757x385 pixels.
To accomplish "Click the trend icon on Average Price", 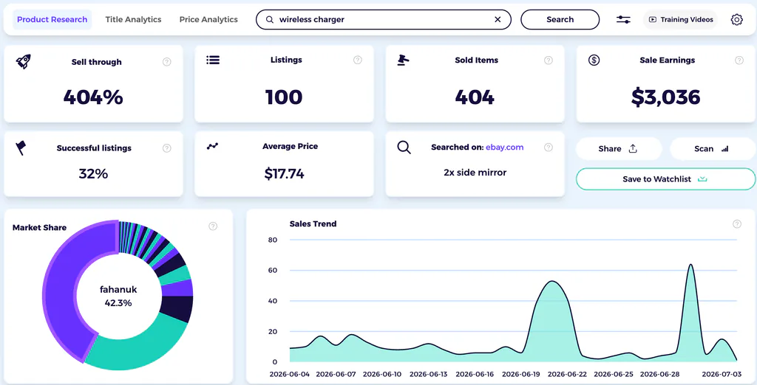I will tap(212, 146).
